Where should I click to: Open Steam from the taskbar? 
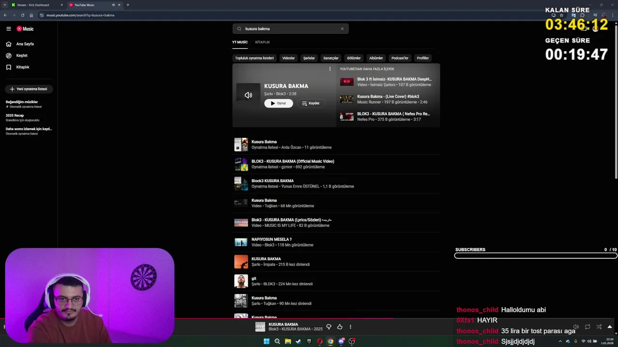click(x=298, y=341)
